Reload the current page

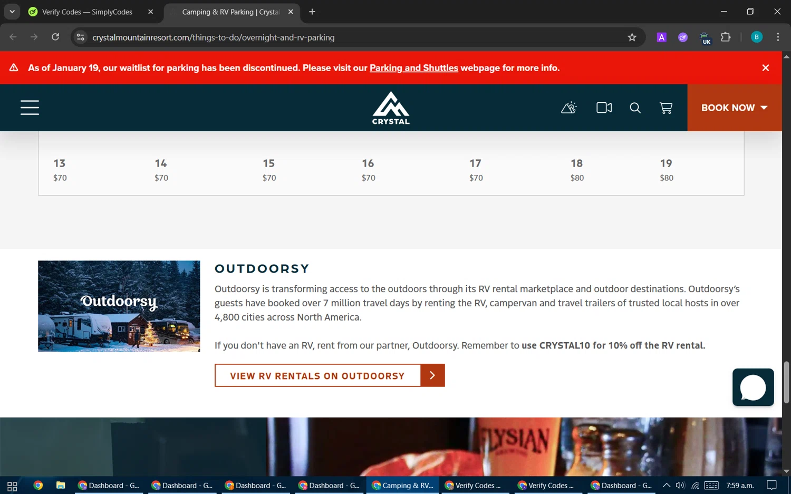point(55,37)
